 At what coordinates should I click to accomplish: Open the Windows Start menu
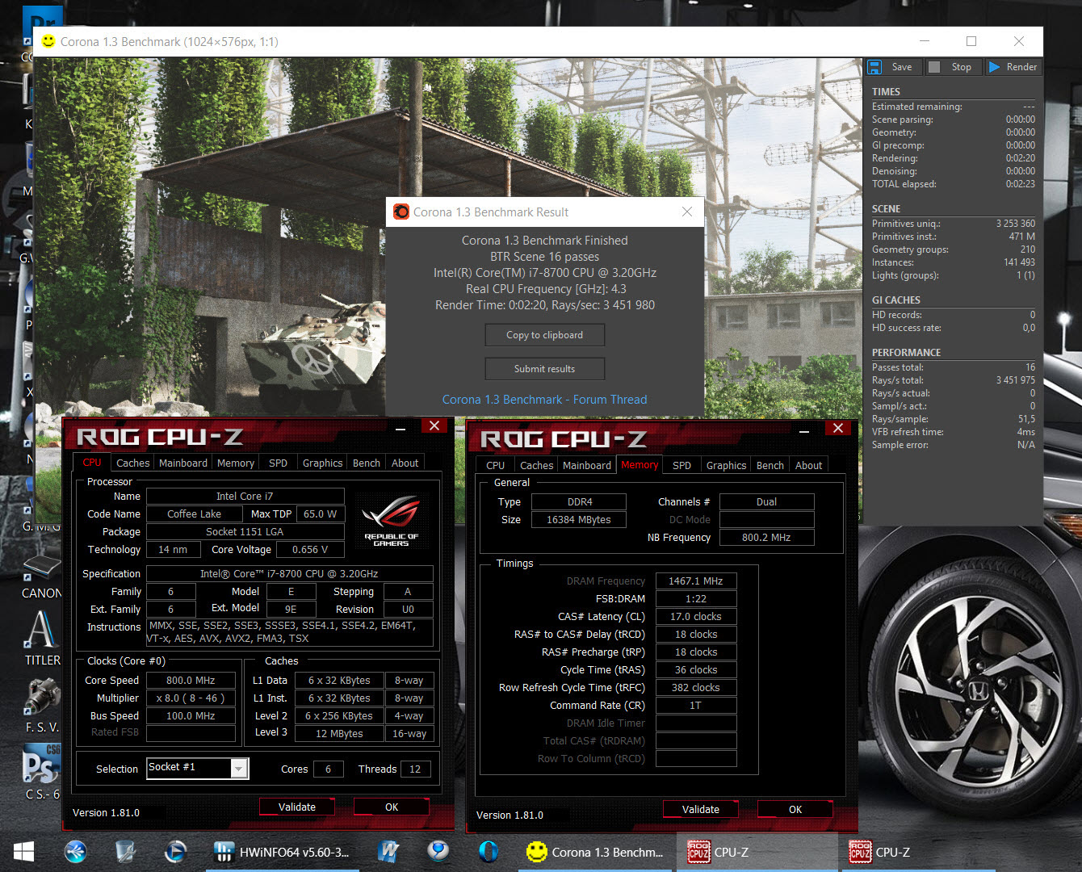(23, 852)
